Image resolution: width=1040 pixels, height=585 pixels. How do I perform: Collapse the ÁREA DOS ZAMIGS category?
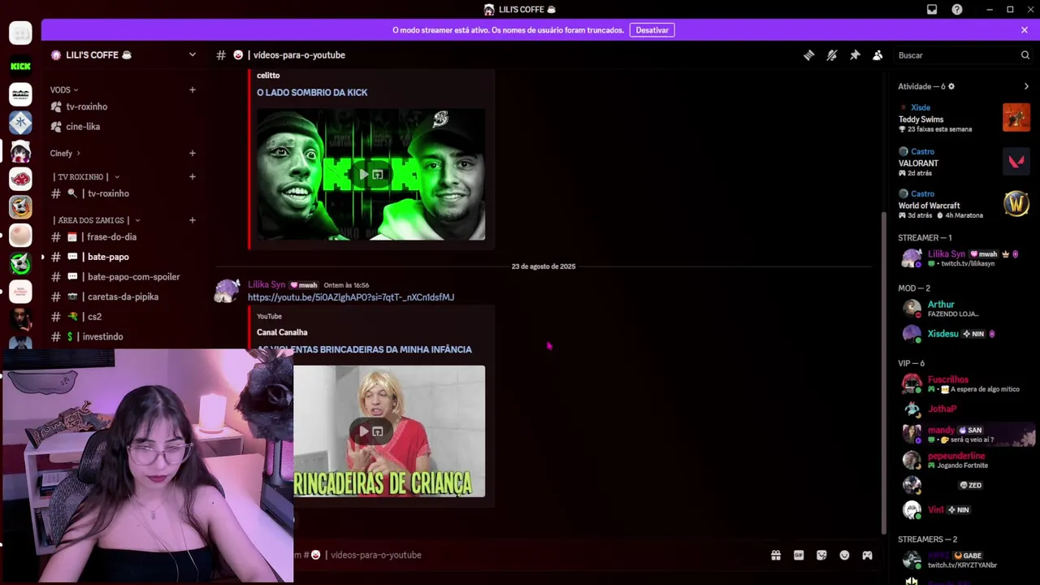point(97,220)
